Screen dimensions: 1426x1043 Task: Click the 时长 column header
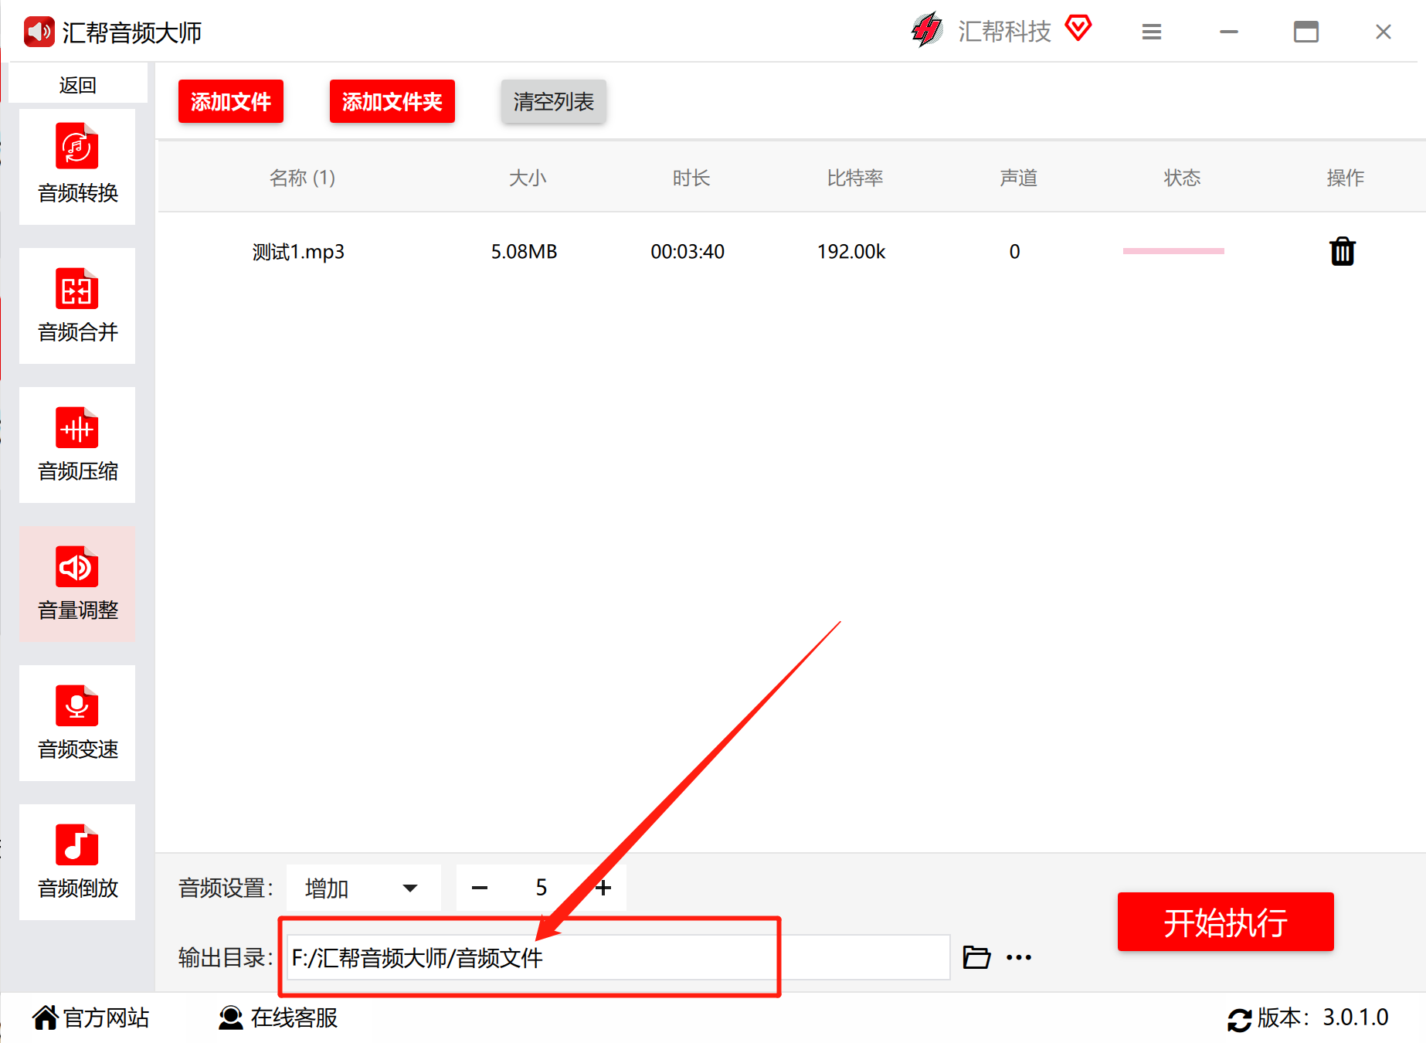tap(691, 178)
